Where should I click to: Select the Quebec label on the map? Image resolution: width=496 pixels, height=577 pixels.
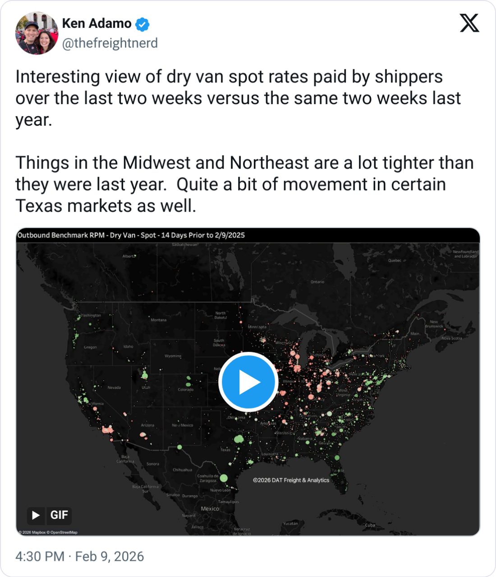[395, 260]
